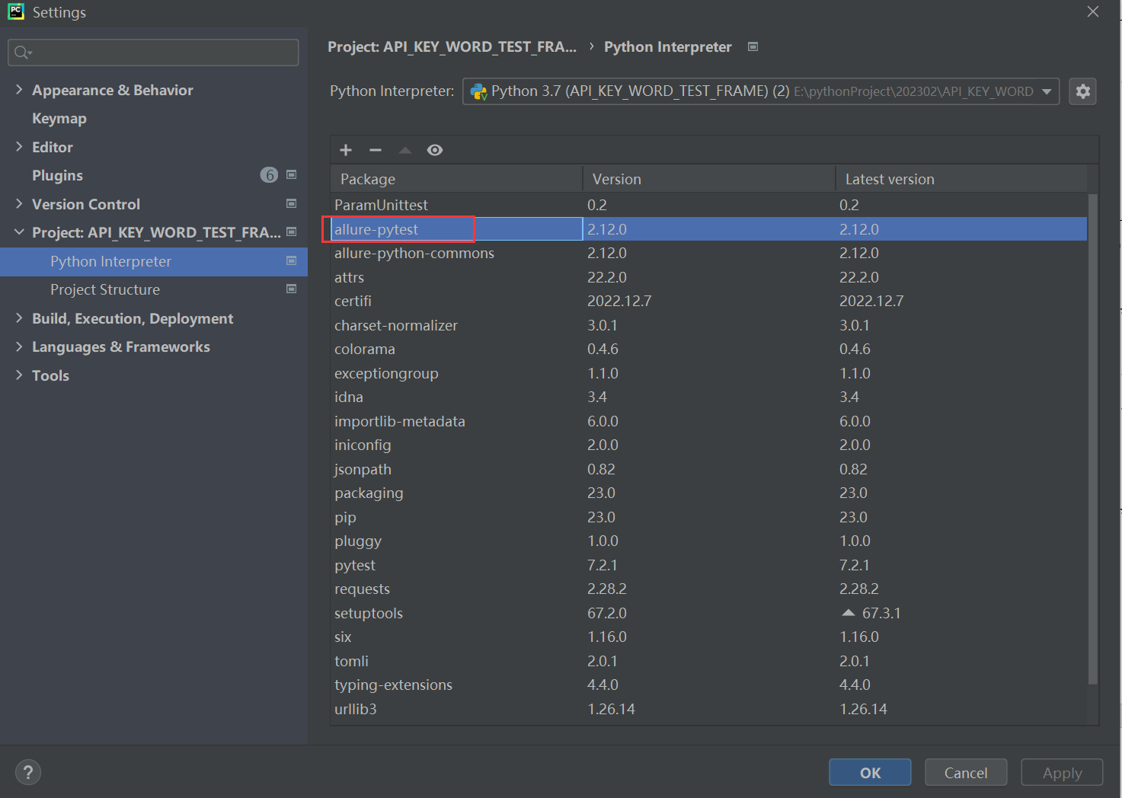Select exceptiongroup package row
The height and width of the screenshot is (798, 1122).
pos(709,373)
